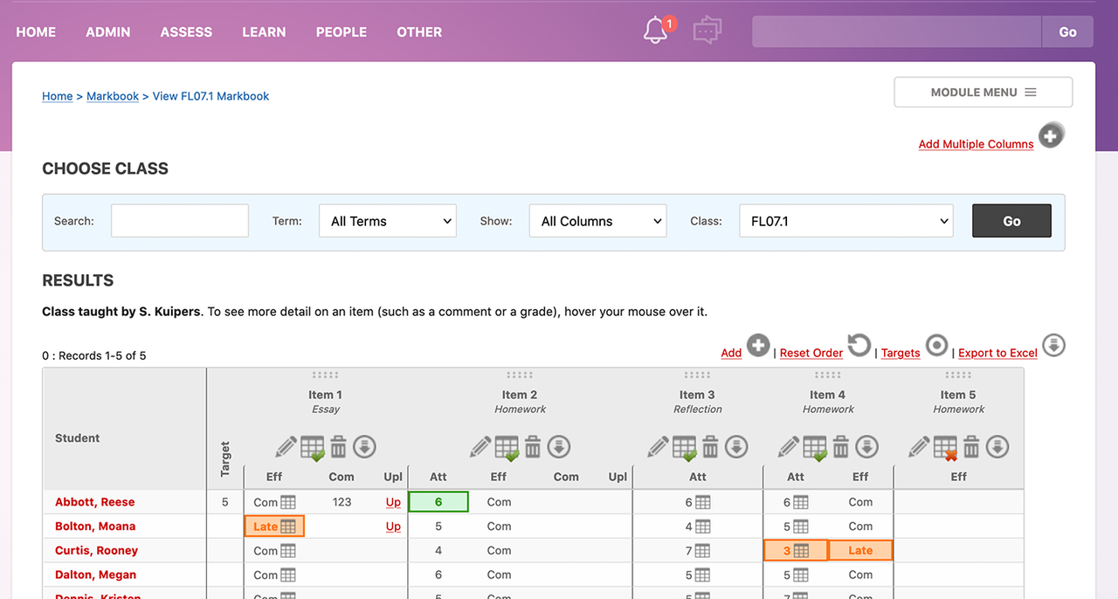
Task: Open the Show columns dropdown
Action: coord(598,221)
